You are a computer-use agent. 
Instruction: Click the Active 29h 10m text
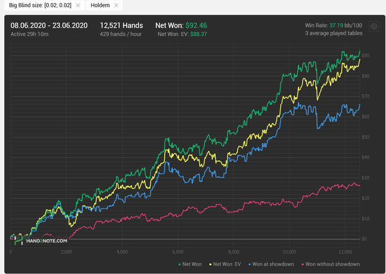click(30, 34)
